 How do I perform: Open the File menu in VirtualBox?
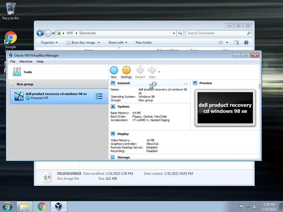[13, 62]
